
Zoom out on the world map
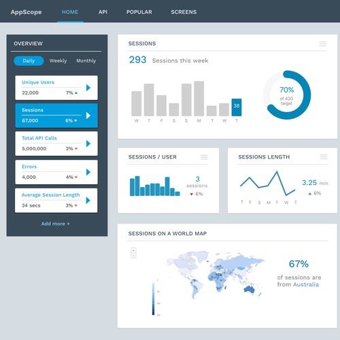point(133,256)
